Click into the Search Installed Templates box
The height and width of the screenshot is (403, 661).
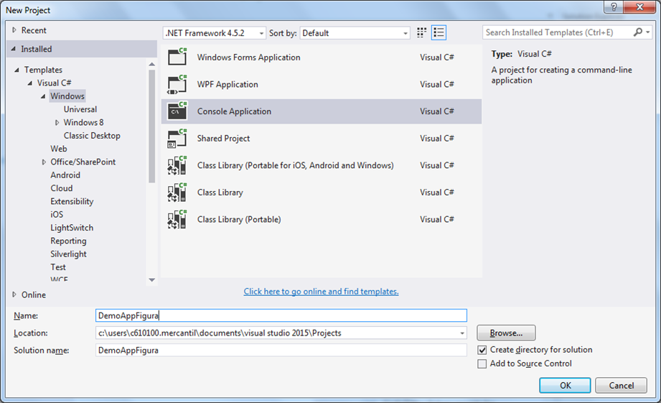coord(558,32)
